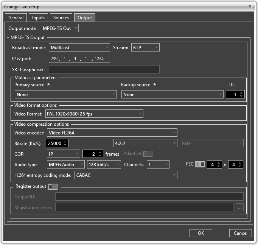Click the port number 1234 field
Image resolution: width=258 pixels, height=245 pixels.
pos(99,59)
